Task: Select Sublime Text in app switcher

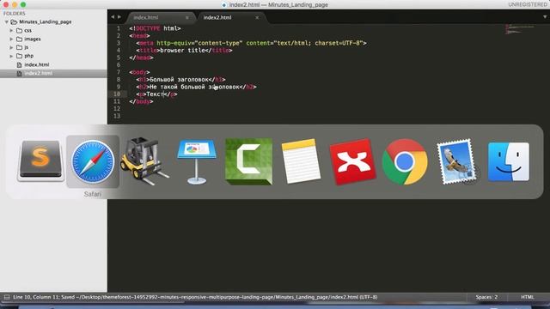Action: [x=40, y=161]
